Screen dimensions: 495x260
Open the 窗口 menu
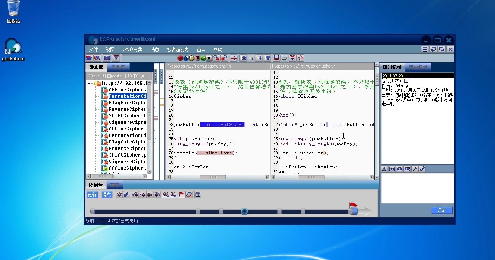[201, 49]
